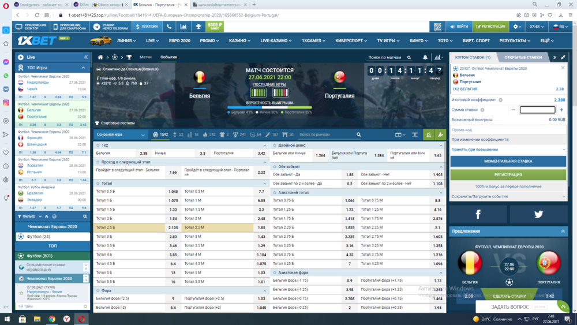Decrease stake with minus button
577x325 pixels.
514,110
